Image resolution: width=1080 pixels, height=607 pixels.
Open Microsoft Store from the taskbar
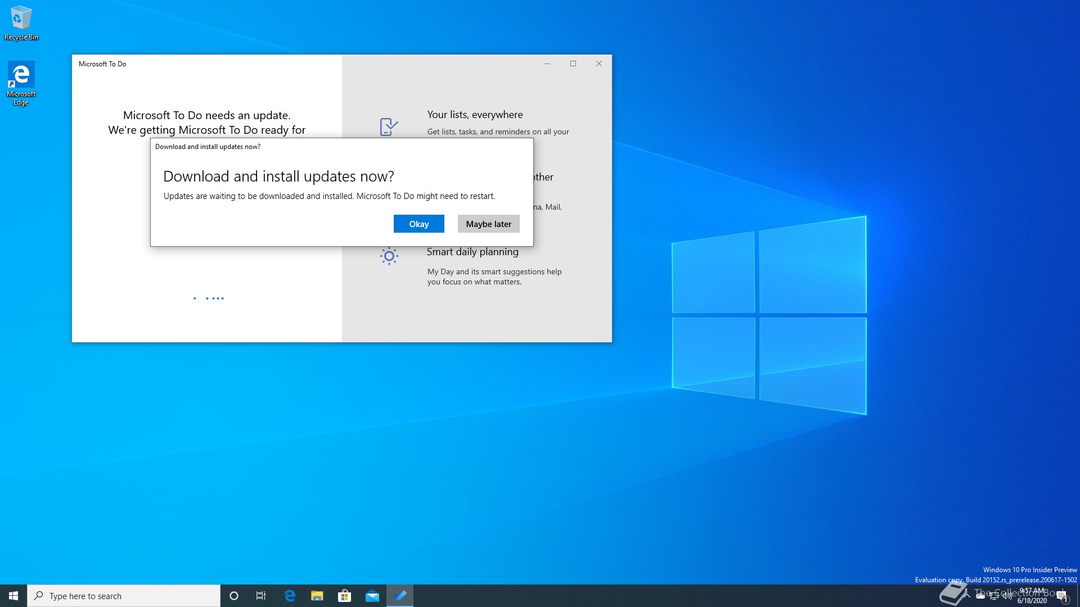344,596
